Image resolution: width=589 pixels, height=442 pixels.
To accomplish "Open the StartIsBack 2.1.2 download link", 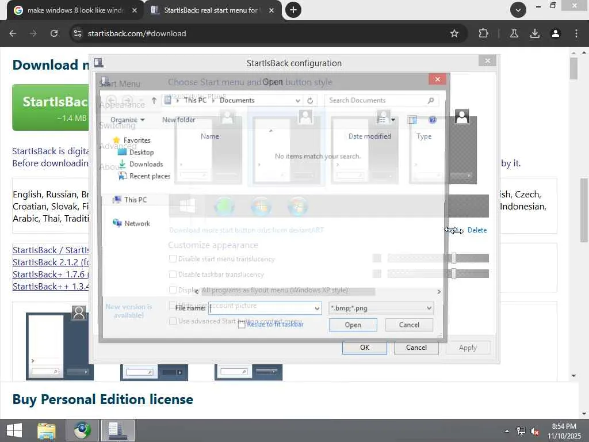I will [51, 262].
